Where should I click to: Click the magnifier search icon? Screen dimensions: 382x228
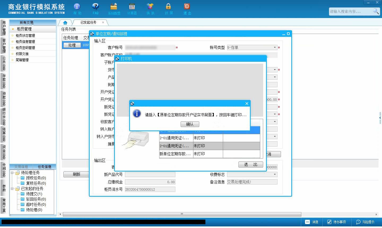pos(376,11)
